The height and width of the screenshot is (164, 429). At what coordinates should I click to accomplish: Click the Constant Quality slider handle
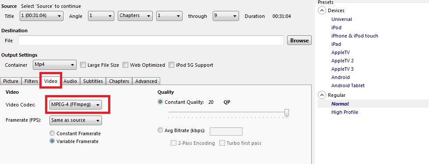pos(286,113)
